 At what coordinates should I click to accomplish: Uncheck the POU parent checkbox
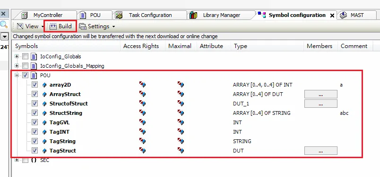click(25, 76)
